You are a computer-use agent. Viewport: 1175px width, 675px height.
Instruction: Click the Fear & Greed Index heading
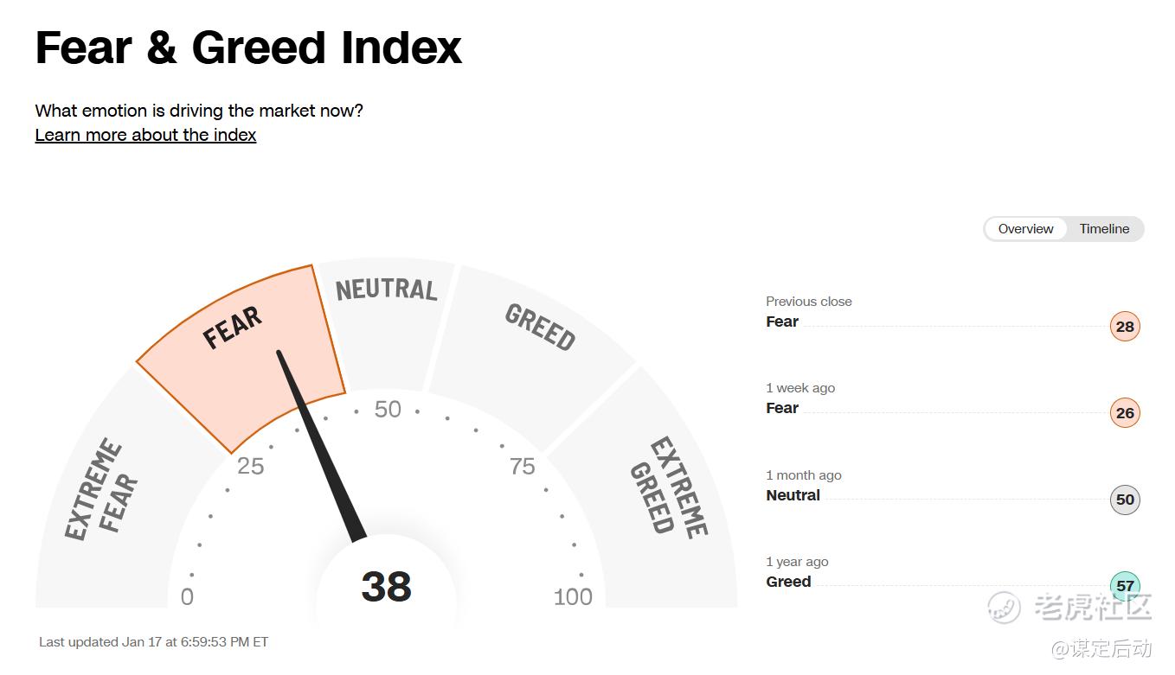pos(248,48)
